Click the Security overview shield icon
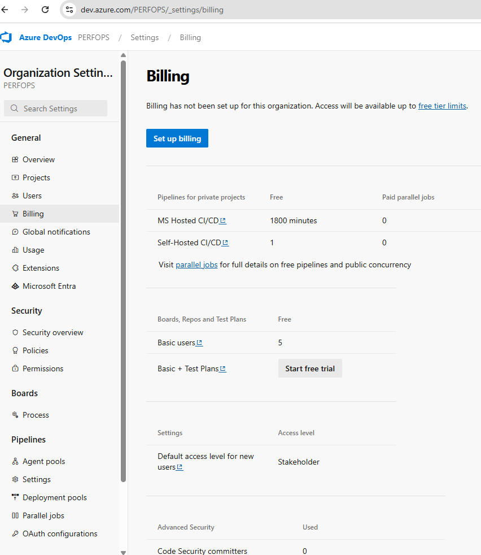481x555 pixels. (x=15, y=332)
